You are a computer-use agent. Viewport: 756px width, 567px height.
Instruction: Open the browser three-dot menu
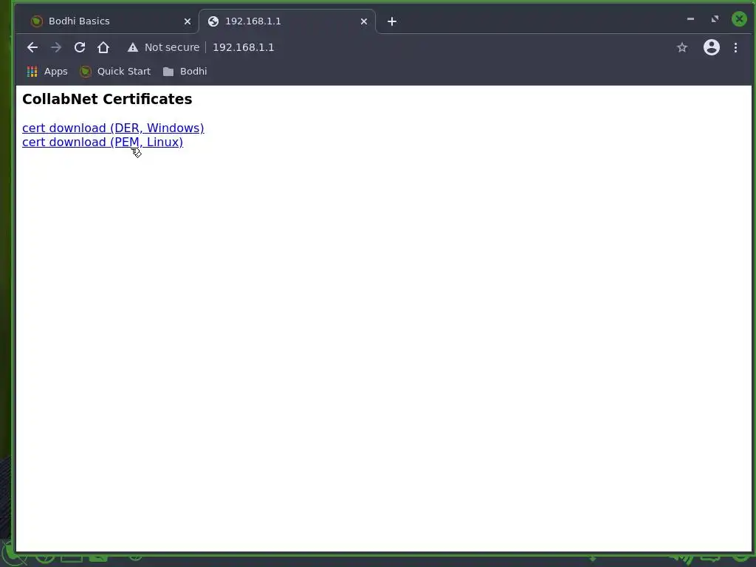tap(735, 47)
